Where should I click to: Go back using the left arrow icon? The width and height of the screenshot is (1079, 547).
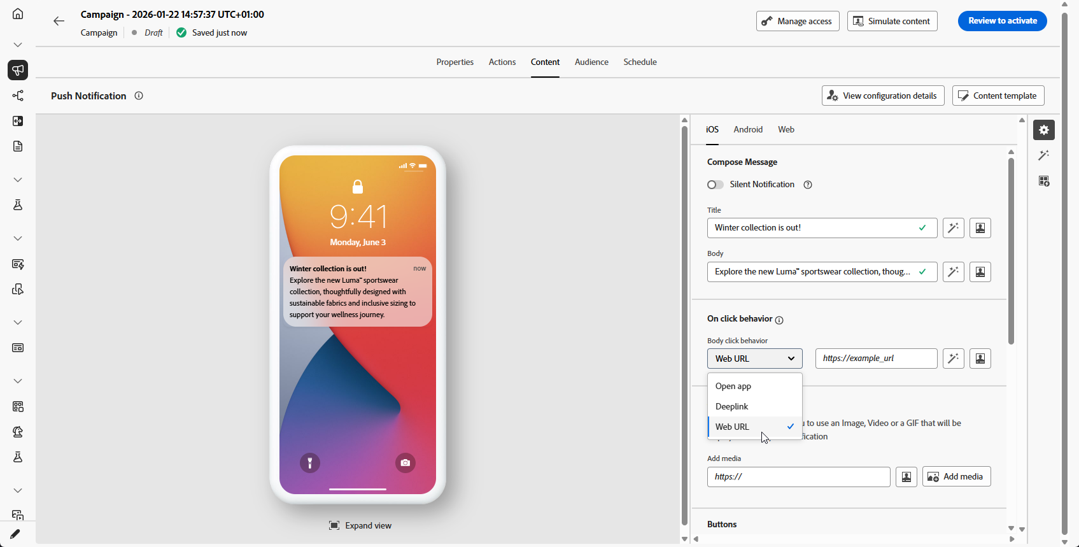(59, 21)
